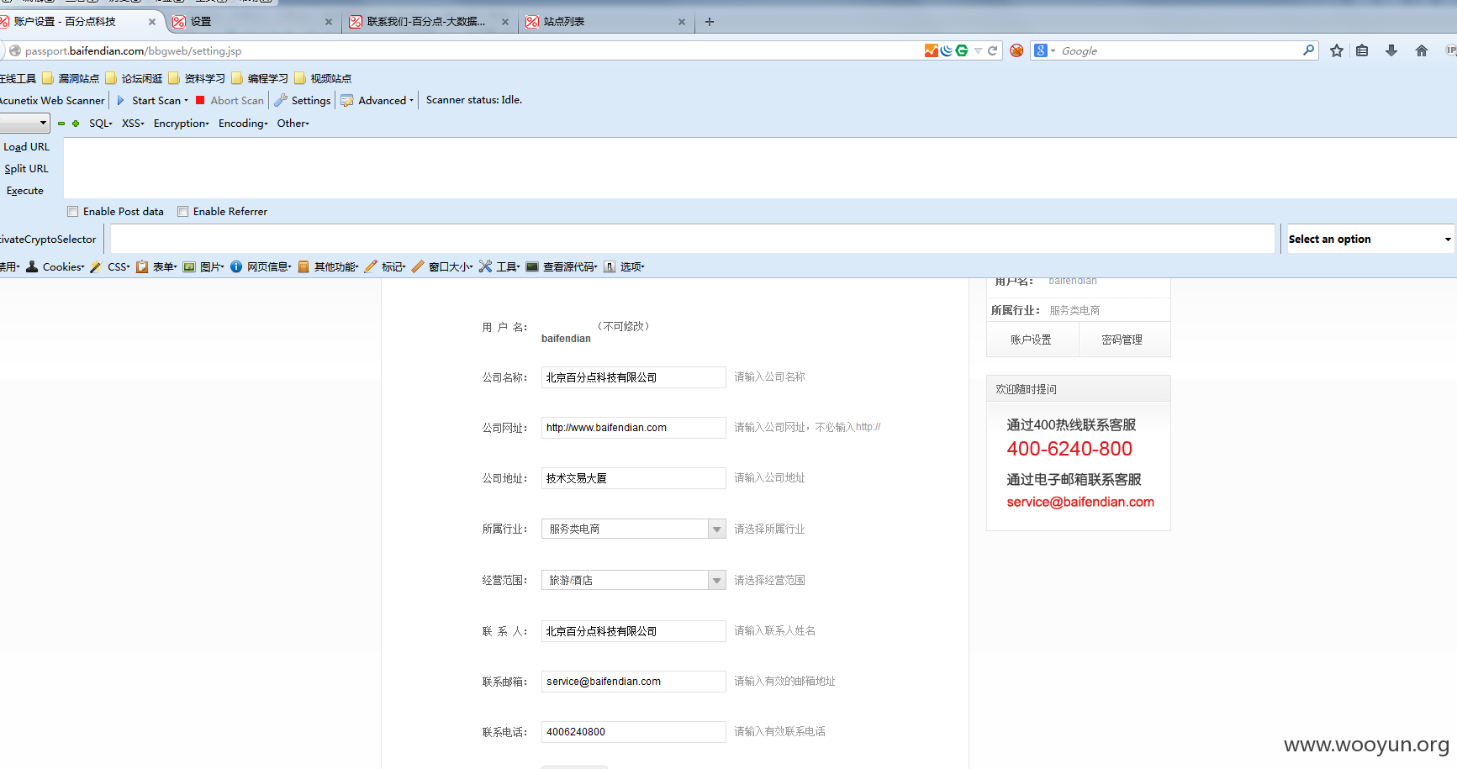Viewport: 1457px width, 769px height.
Task: Open the Encoding dropdown menu
Action: 243,124
